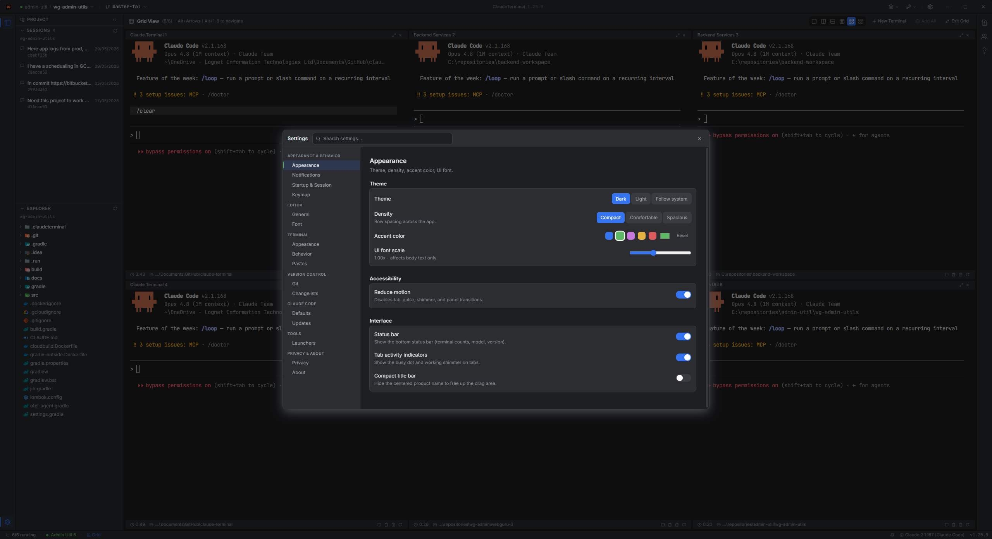
Task: Reset the accent color
Action: pyautogui.click(x=682, y=236)
